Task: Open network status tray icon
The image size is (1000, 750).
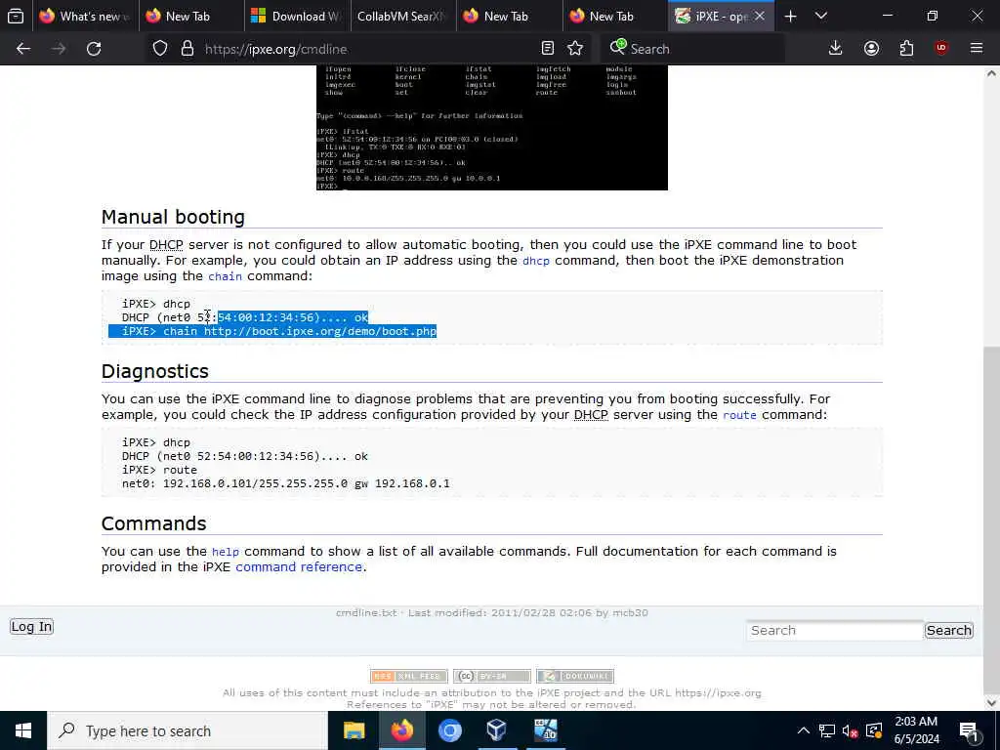Action: point(826,730)
